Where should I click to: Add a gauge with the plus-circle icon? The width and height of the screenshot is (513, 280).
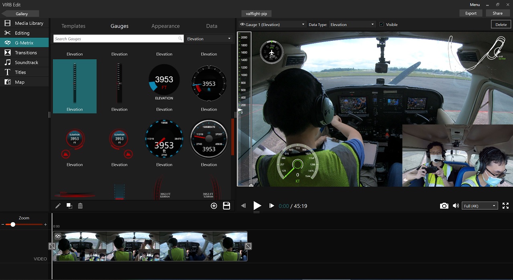click(x=214, y=206)
